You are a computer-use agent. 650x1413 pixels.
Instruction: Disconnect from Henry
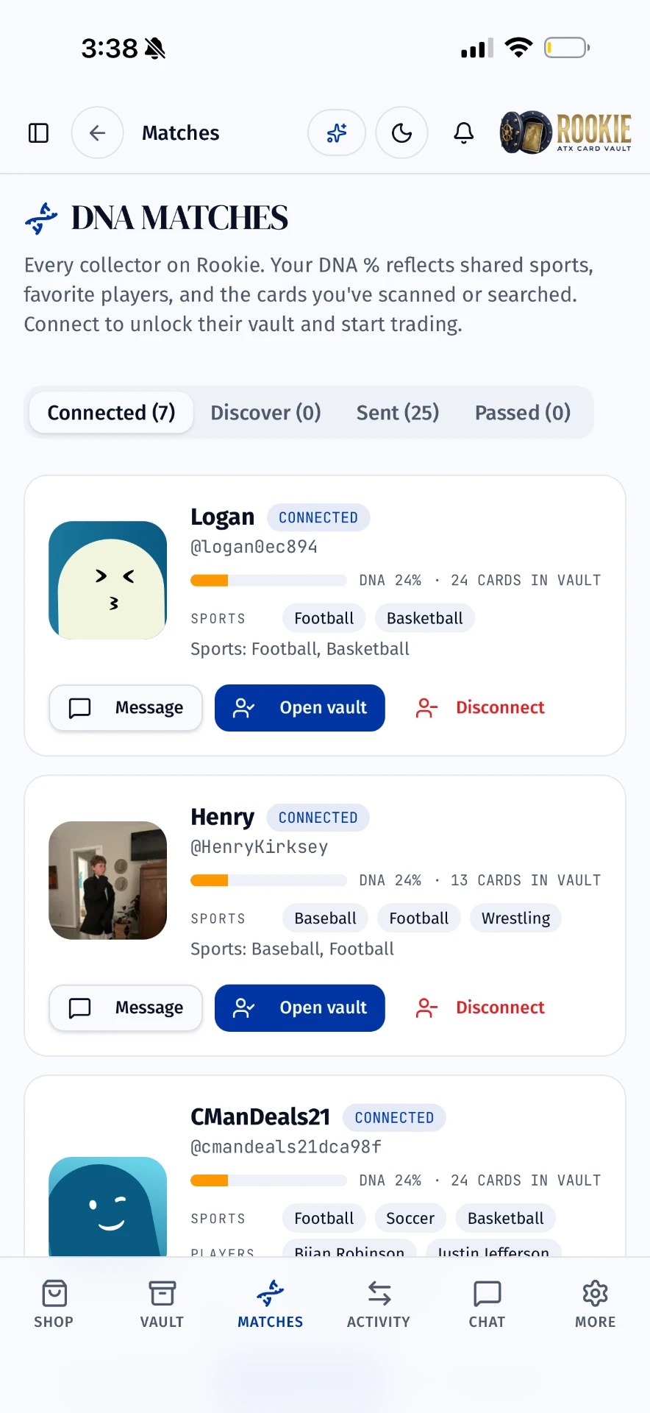pos(480,1007)
